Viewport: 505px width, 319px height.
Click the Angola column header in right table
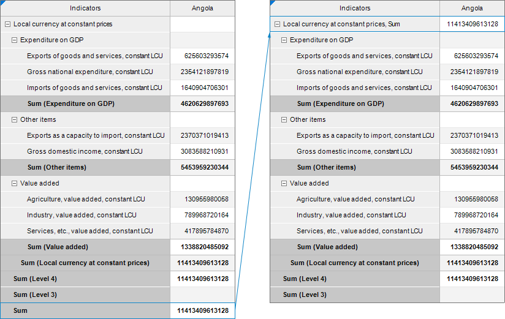tap(472, 9)
